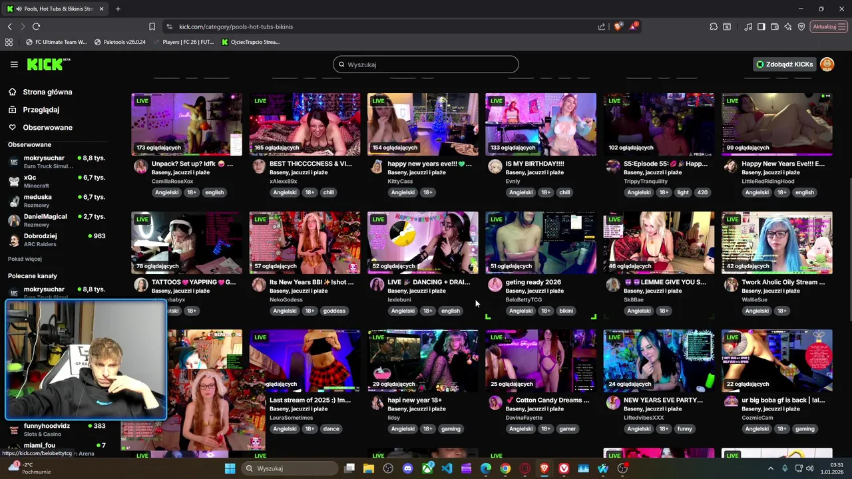Click the bookmark icon in address bar
Image resolution: width=852 pixels, height=479 pixels.
coord(152,27)
